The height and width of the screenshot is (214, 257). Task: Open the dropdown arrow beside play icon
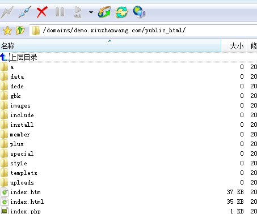[x=91, y=12]
